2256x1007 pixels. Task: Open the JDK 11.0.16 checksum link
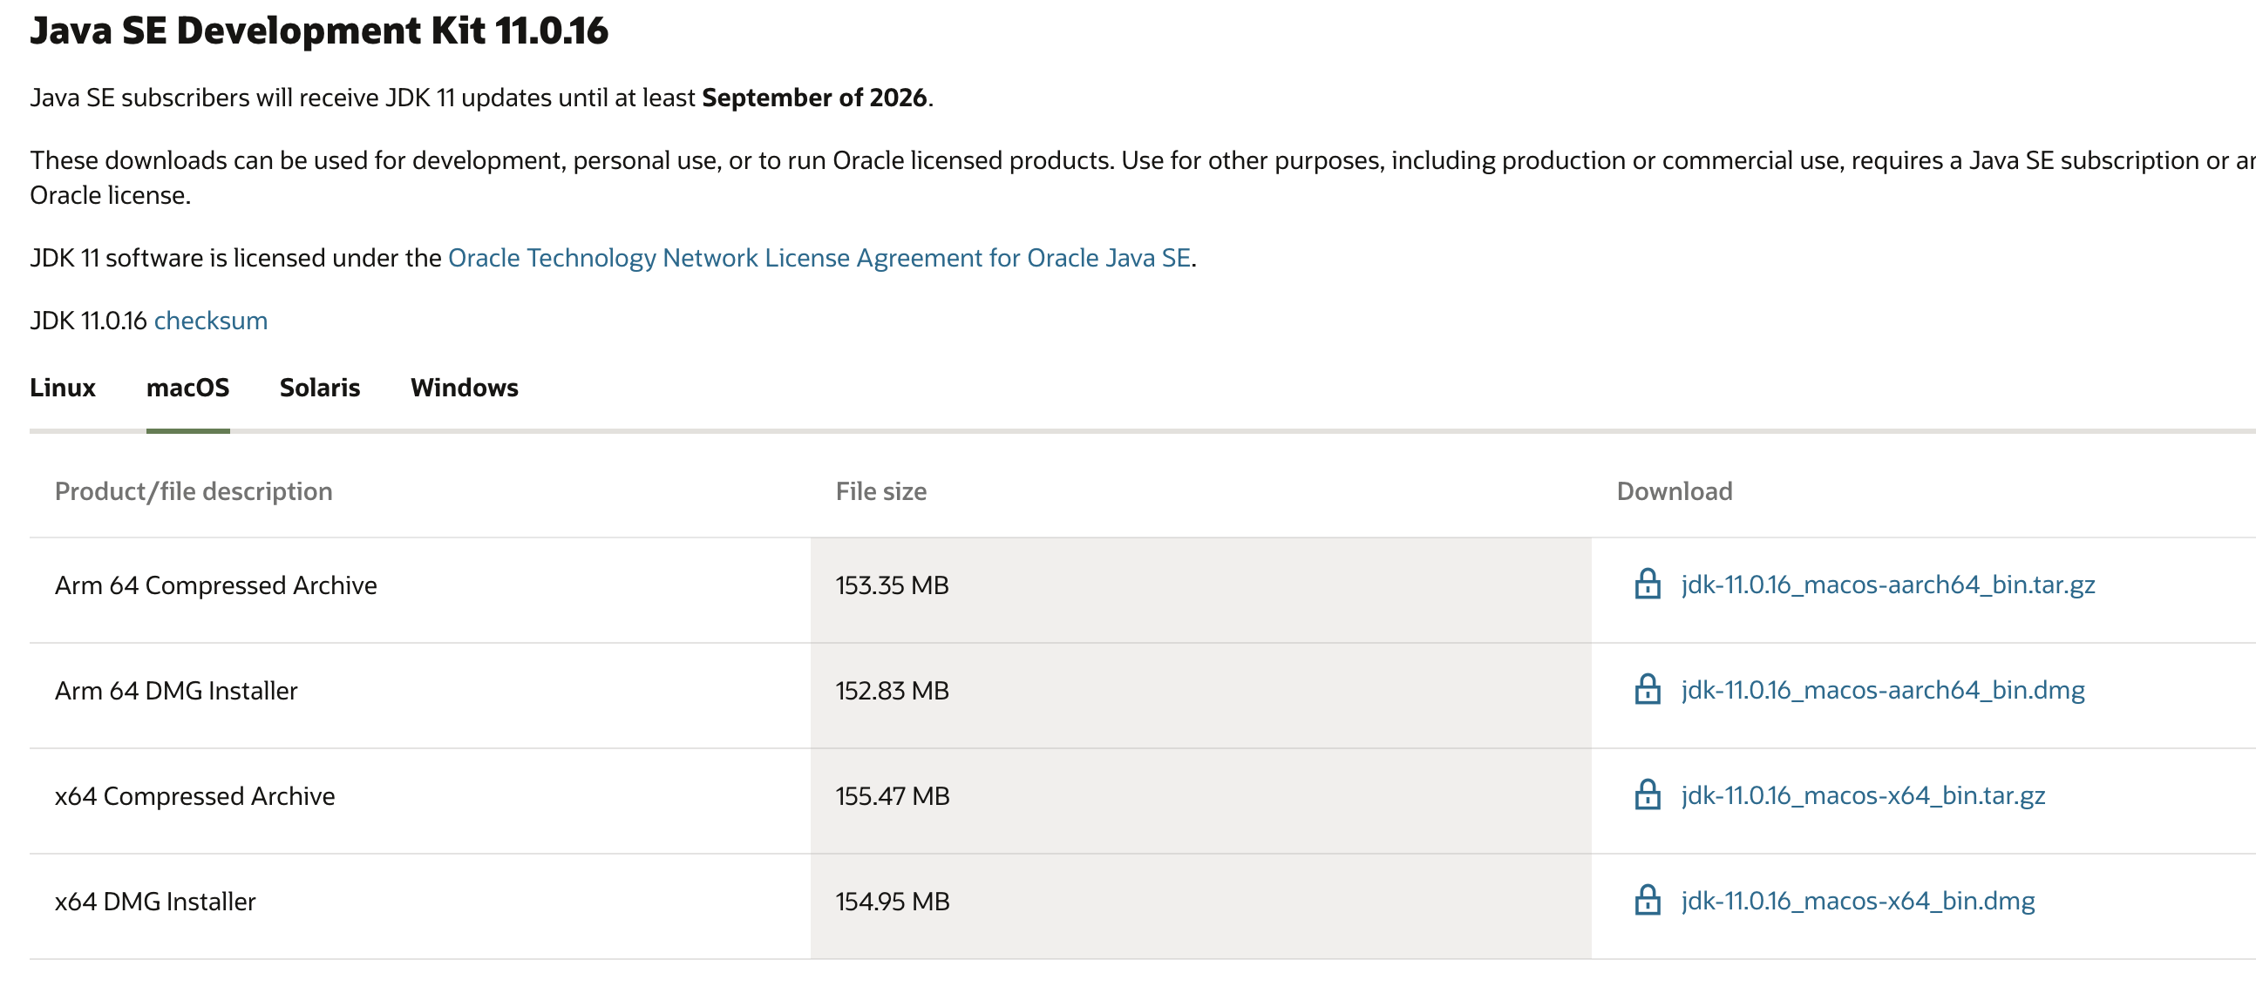coord(210,321)
